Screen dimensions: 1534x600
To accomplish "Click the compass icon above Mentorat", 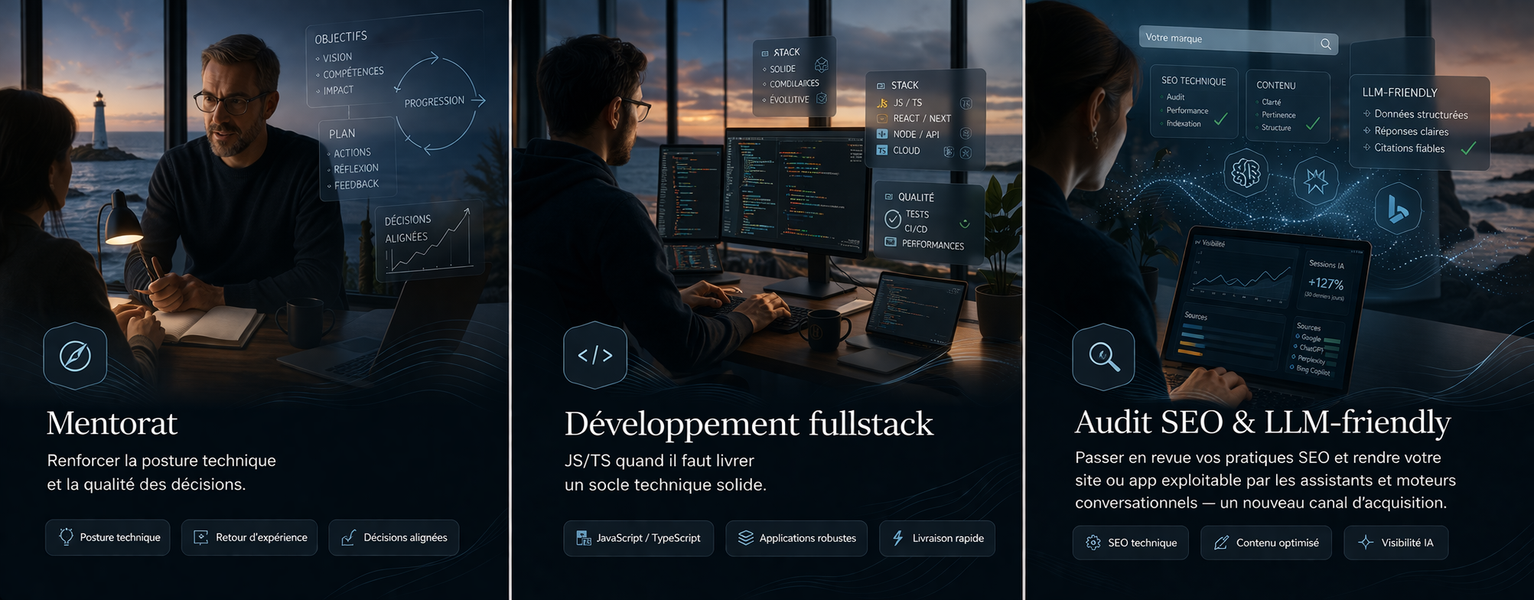I will (75, 356).
